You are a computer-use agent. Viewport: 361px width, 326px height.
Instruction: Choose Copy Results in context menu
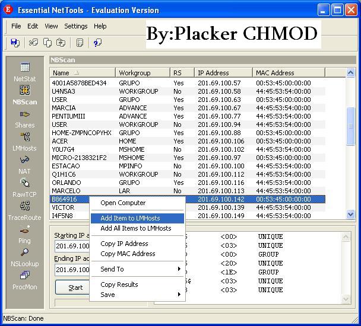pyautogui.click(x=137, y=285)
